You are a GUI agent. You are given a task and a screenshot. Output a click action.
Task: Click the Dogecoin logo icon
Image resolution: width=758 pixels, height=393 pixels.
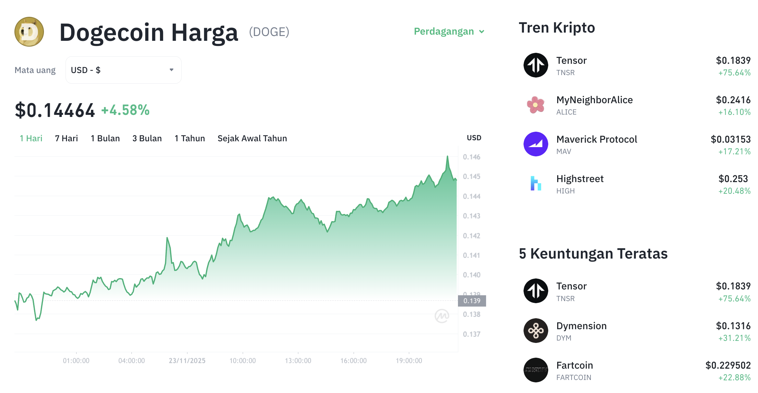(x=29, y=32)
